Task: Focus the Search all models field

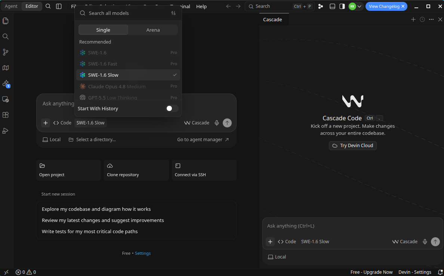Action: 124,13
